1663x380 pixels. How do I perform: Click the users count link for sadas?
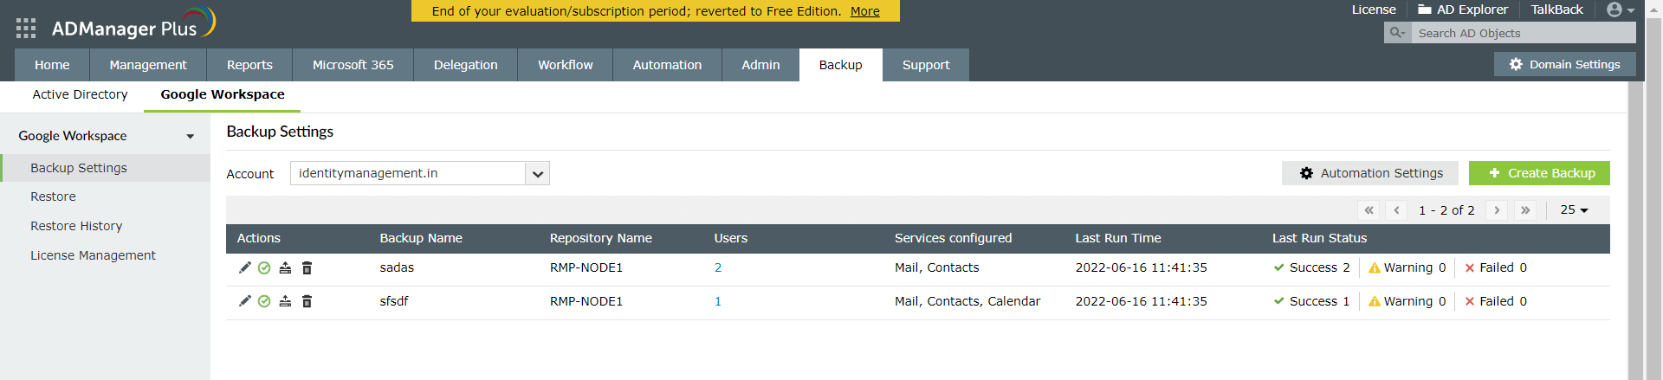click(x=718, y=267)
